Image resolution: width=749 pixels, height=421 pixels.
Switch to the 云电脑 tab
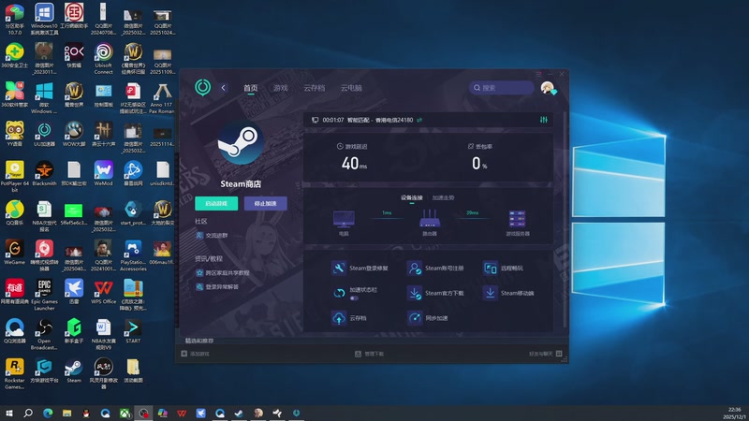[x=351, y=88]
